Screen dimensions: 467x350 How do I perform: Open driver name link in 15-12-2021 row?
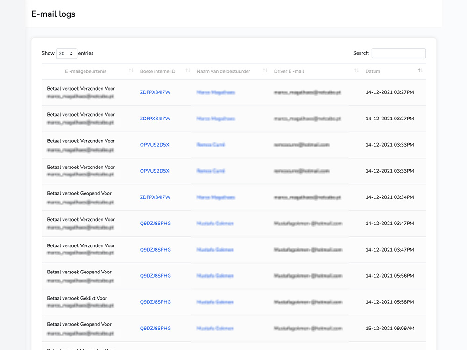(215, 328)
